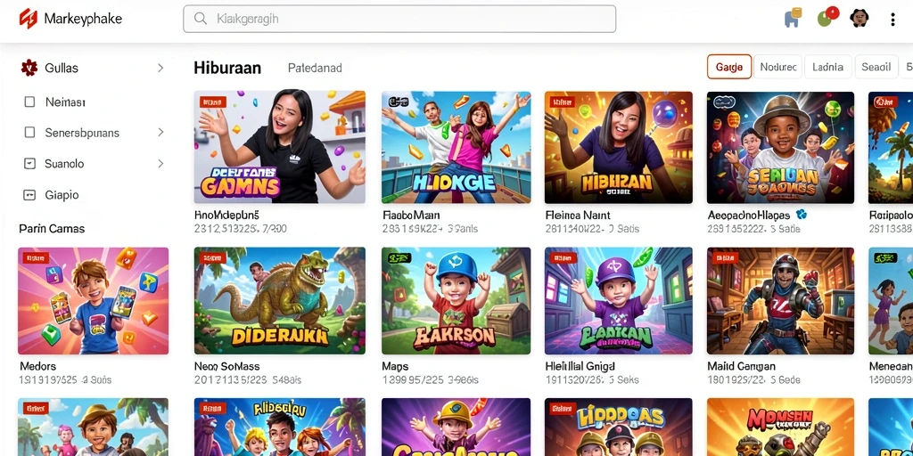Viewport: 913px width, 456px height.
Task: Click the Markeyphake logo icon
Action: (28, 19)
